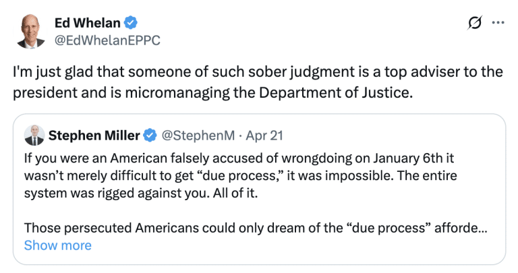Click the Grok slashed-circle icon

click(x=475, y=23)
